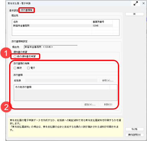
Task: Click the 追加(A)... button
Action: click(90, 105)
